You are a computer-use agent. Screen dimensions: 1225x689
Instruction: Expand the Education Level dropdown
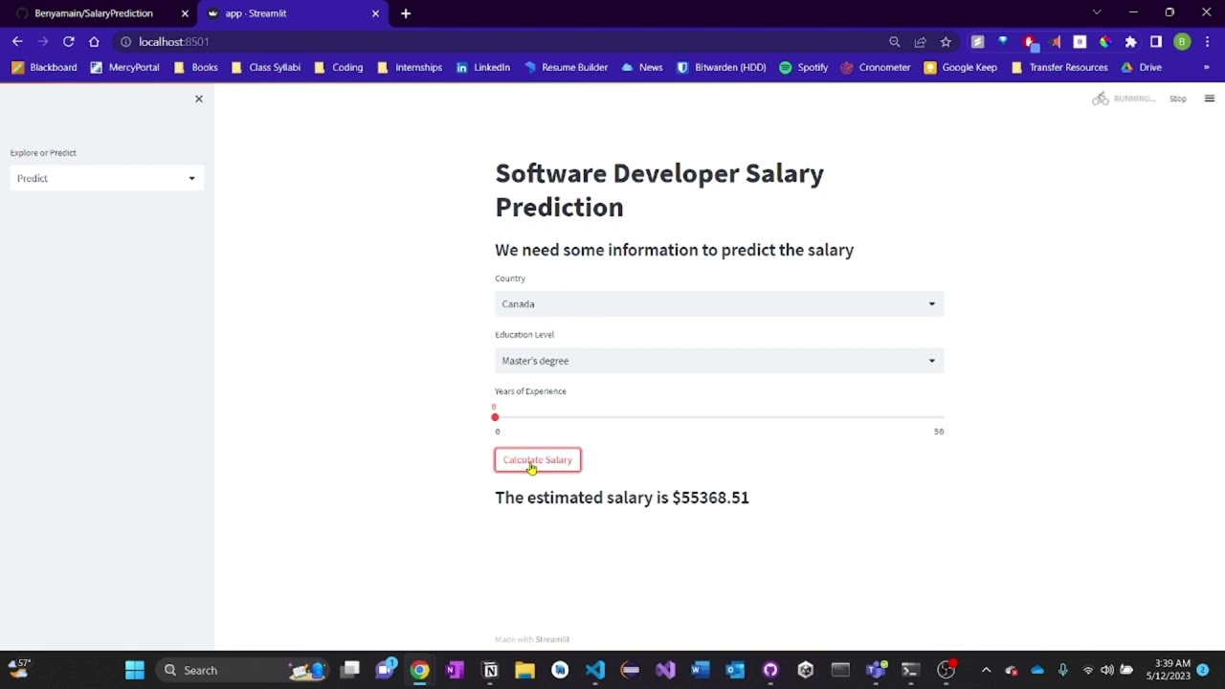(719, 361)
